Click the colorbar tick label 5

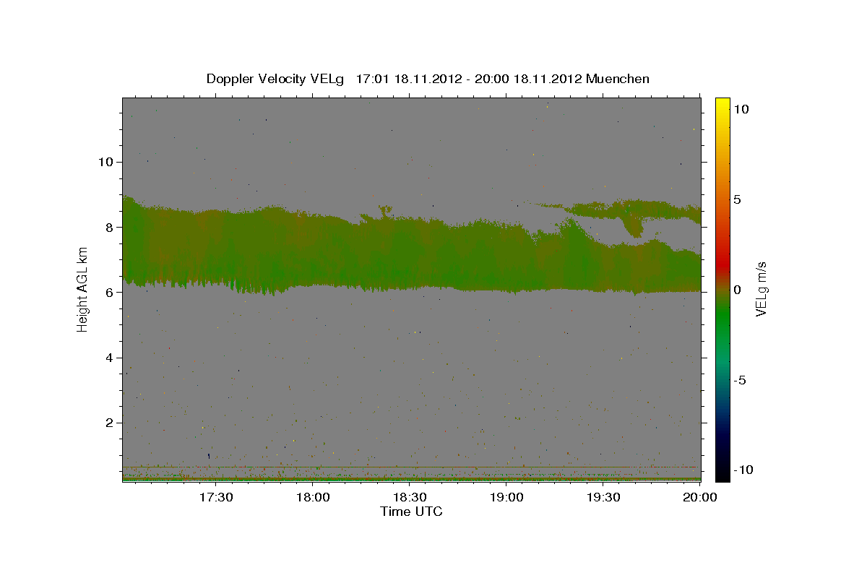(x=736, y=199)
